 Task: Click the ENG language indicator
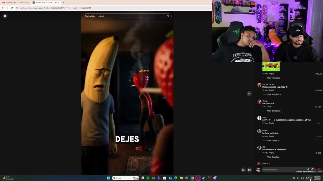click(x=303, y=178)
